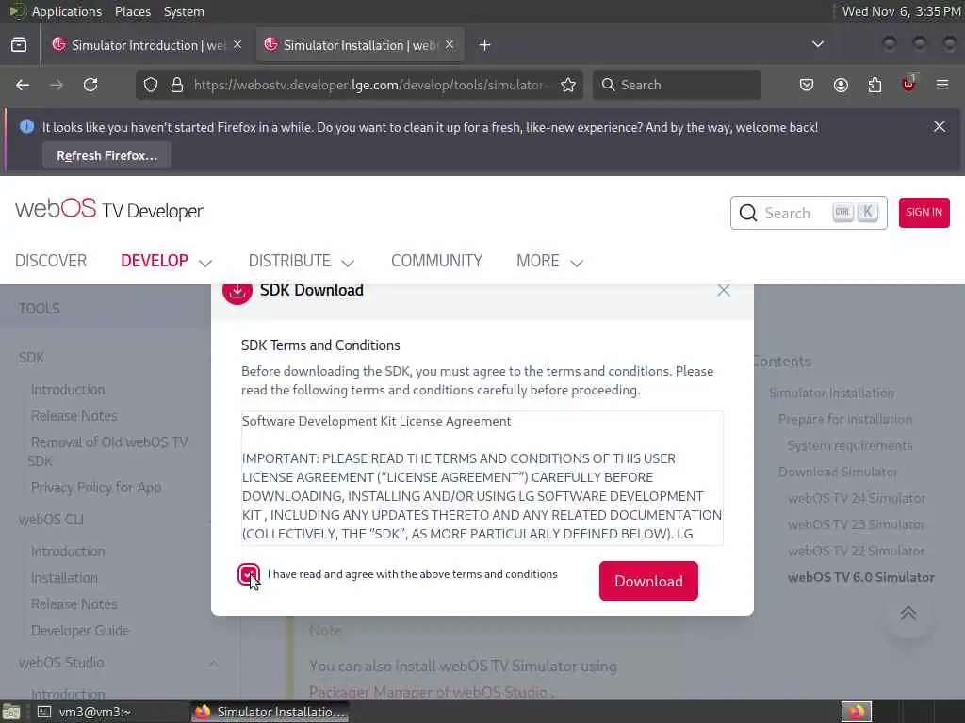This screenshot has height=723, width=965.
Task: Bookmark this page with the star icon
Action: tap(568, 85)
